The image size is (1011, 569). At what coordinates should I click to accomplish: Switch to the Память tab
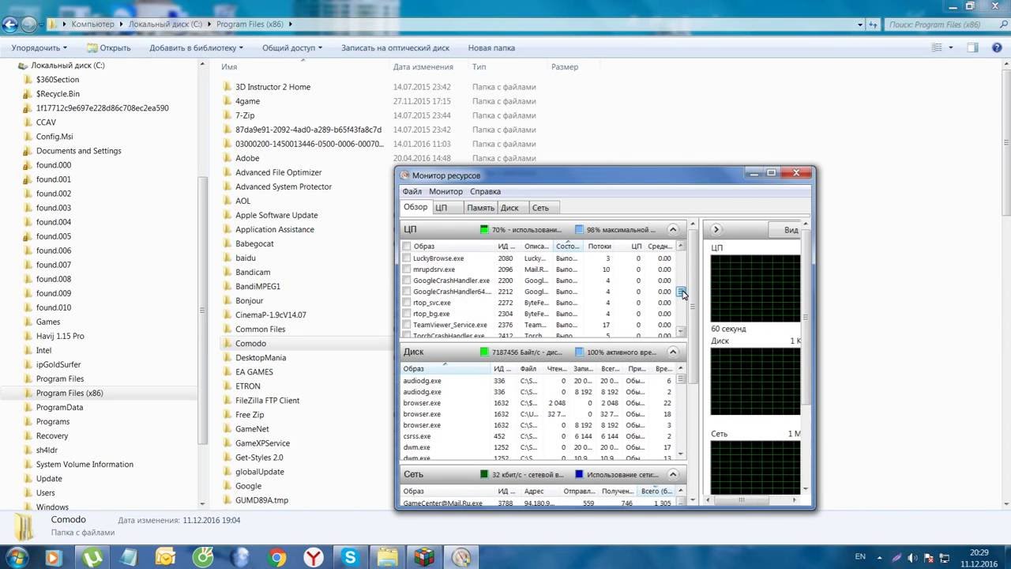point(480,208)
